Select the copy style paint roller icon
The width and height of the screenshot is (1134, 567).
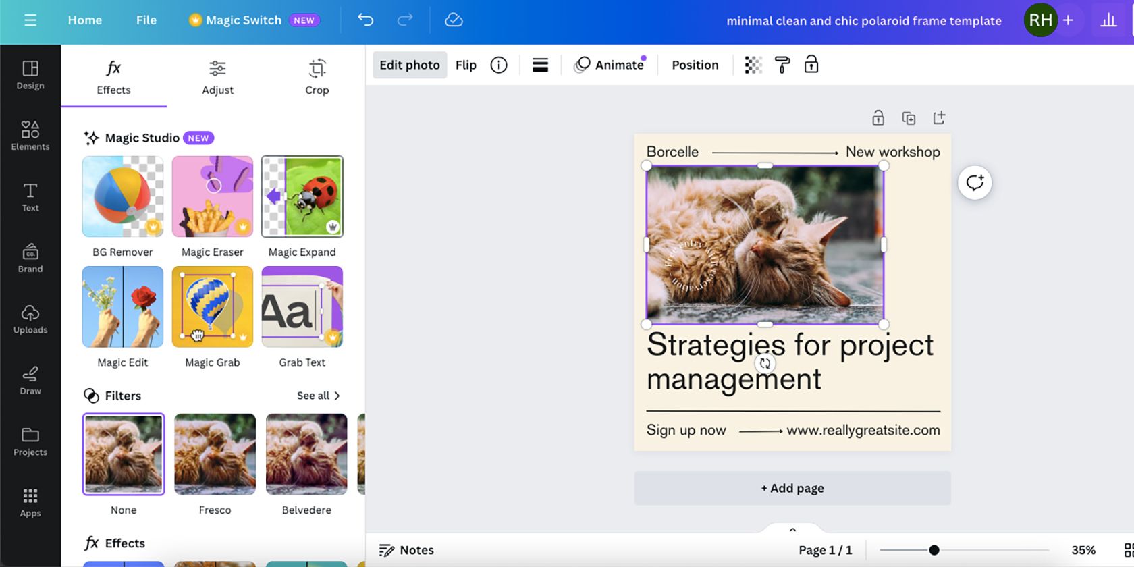pyautogui.click(x=782, y=65)
